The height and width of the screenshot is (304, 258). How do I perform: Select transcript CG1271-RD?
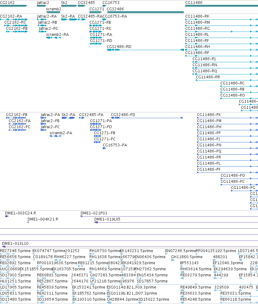tap(101, 40)
